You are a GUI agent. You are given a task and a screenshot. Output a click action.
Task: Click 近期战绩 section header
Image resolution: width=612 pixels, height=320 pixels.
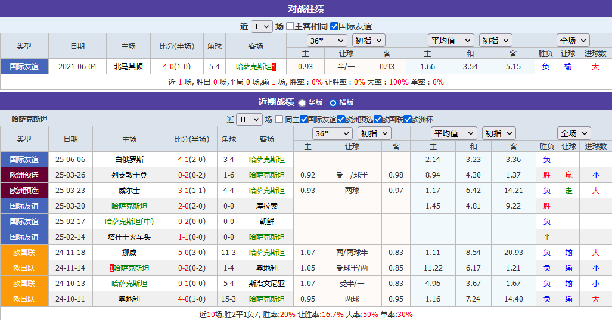tap(276, 102)
